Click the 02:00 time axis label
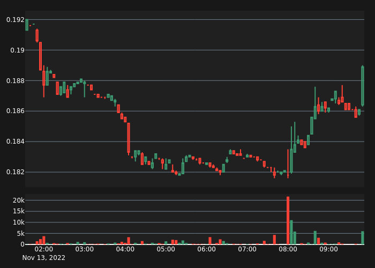The image size is (375, 268). pyautogui.click(x=44, y=249)
